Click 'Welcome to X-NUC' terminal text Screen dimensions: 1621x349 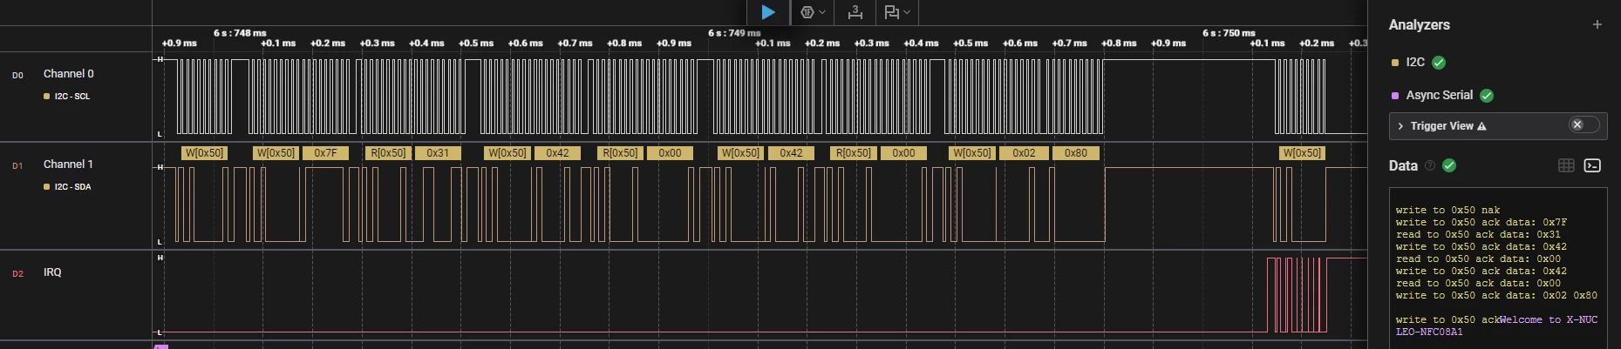coord(1549,320)
